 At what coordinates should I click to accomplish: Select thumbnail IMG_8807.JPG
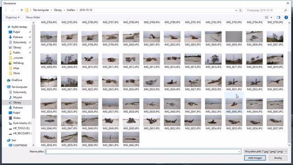point(275,37)
